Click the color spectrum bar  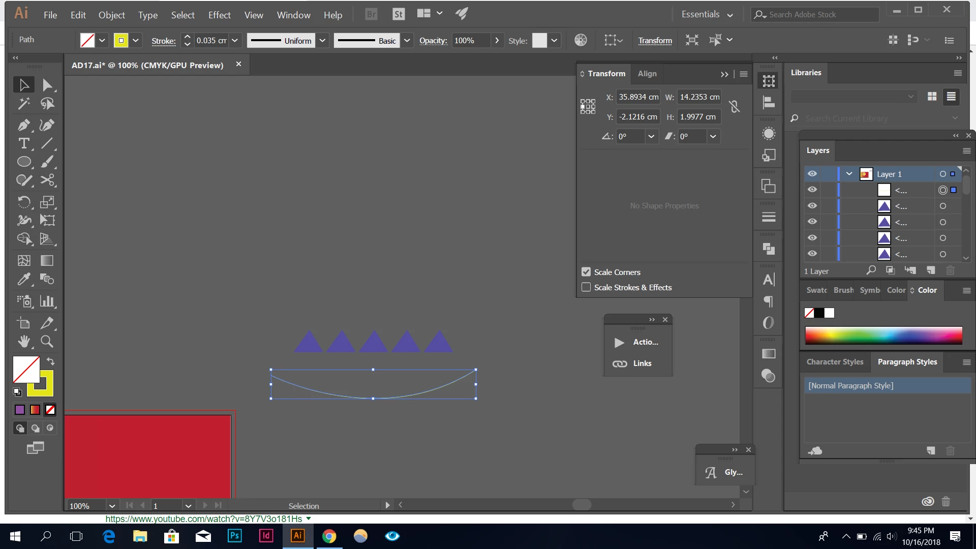click(883, 335)
